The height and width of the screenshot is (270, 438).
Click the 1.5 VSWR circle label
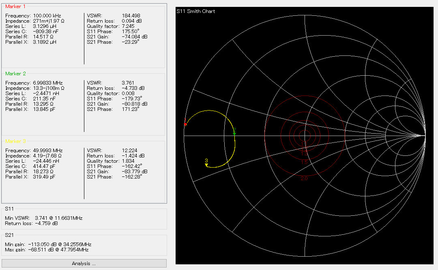point(304,162)
